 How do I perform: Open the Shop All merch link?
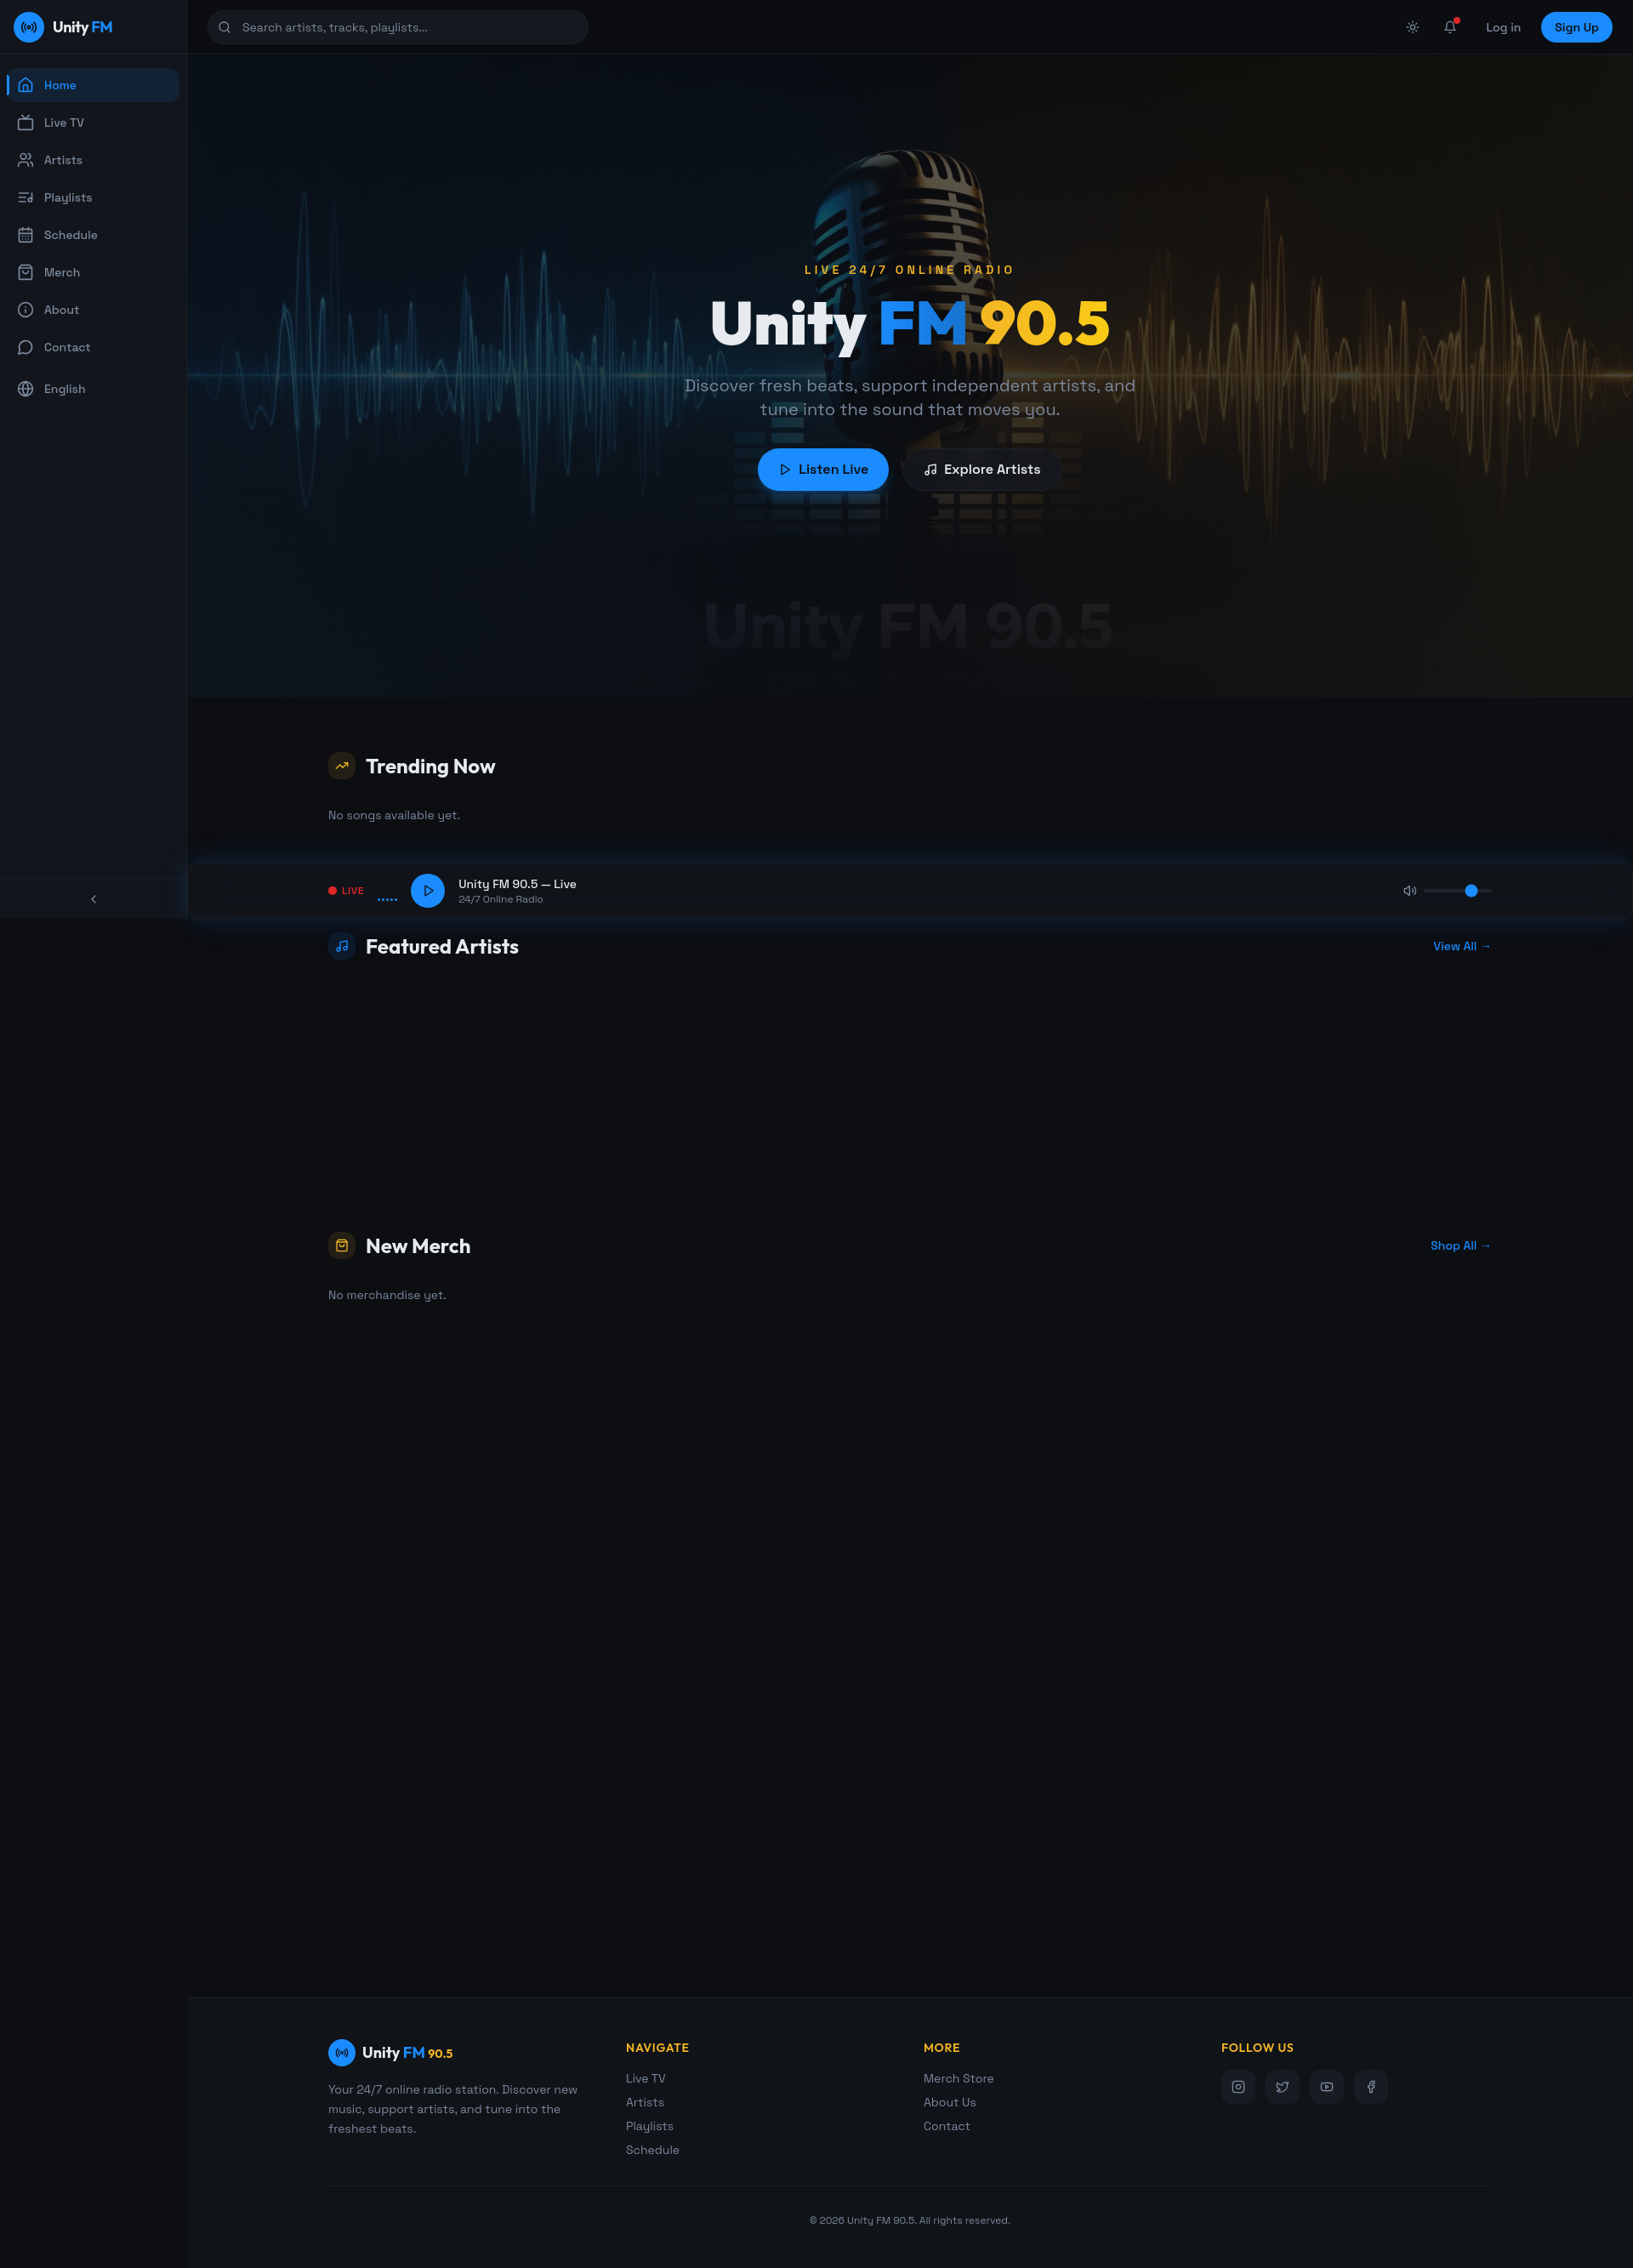pyautogui.click(x=1461, y=1246)
